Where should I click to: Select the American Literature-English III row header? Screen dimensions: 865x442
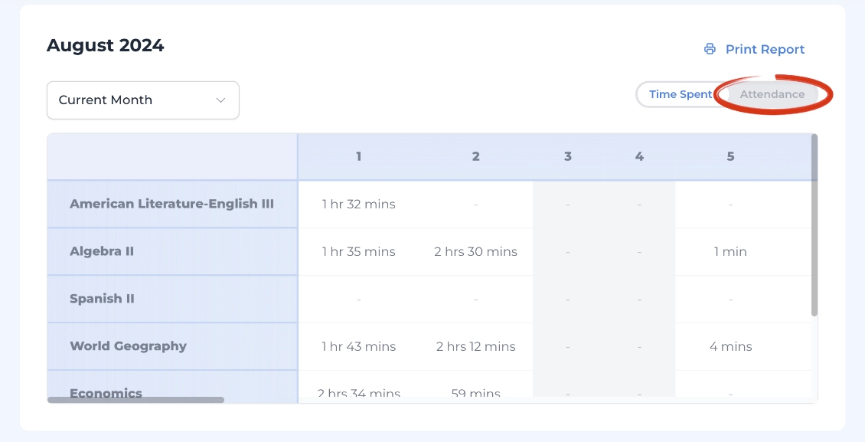(172, 205)
